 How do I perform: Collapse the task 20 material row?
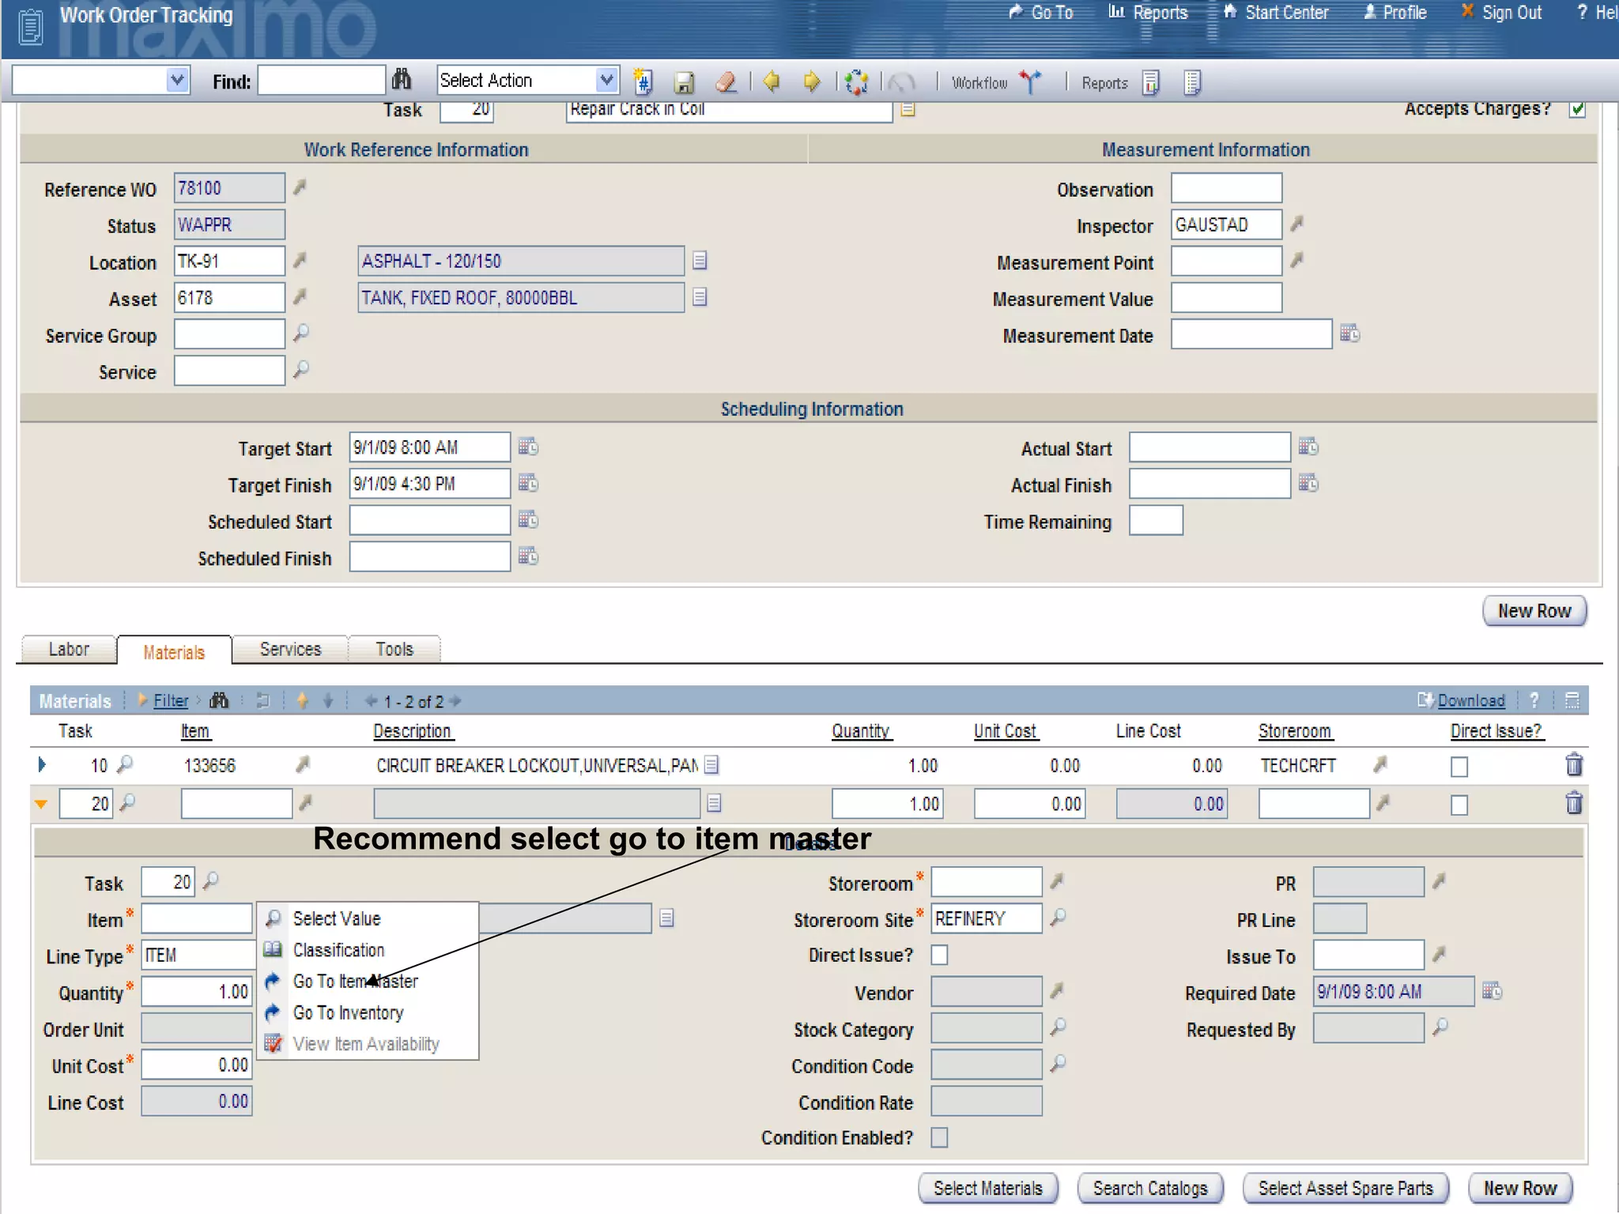tap(41, 805)
